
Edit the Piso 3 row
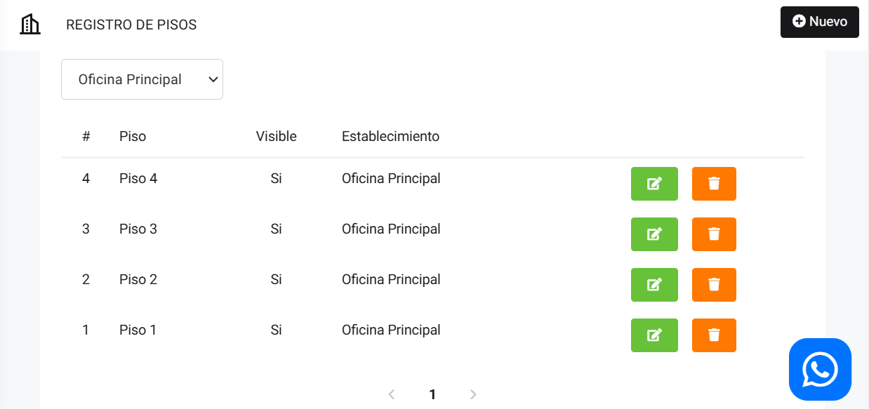(654, 234)
